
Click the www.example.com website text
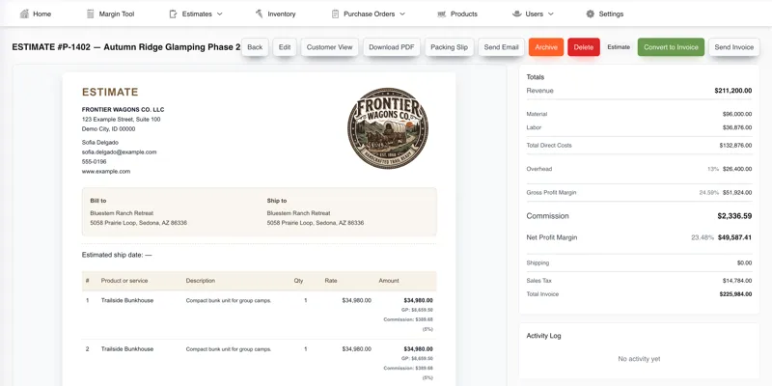[106, 172]
